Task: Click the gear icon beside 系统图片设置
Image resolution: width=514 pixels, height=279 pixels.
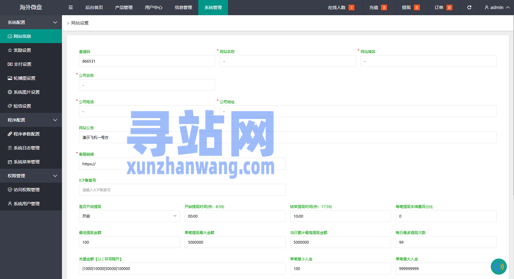Action: [10, 92]
